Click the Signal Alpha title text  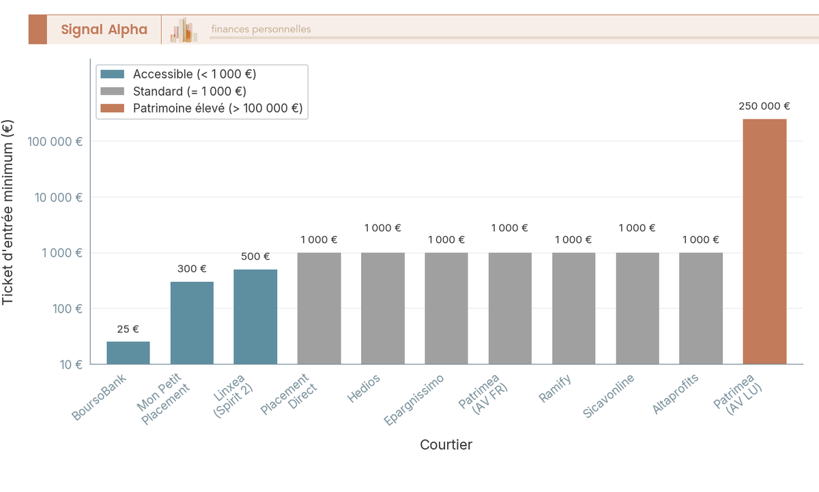(x=104, y=29)
